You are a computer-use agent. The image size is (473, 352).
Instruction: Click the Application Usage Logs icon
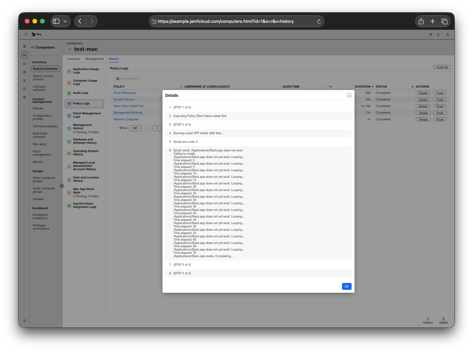(69, 71)
